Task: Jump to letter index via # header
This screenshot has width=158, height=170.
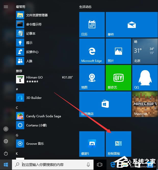Action: point(17,89)
